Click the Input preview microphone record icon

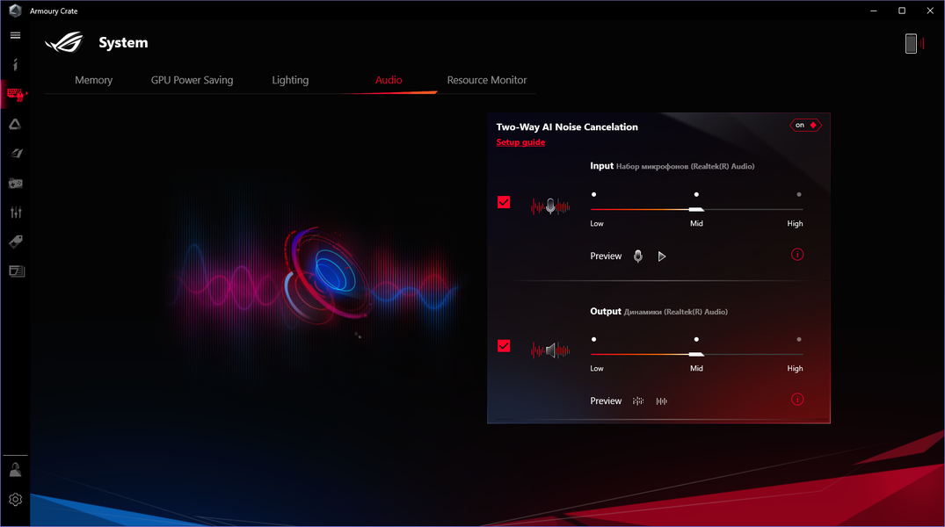click(x=637, y=256)
